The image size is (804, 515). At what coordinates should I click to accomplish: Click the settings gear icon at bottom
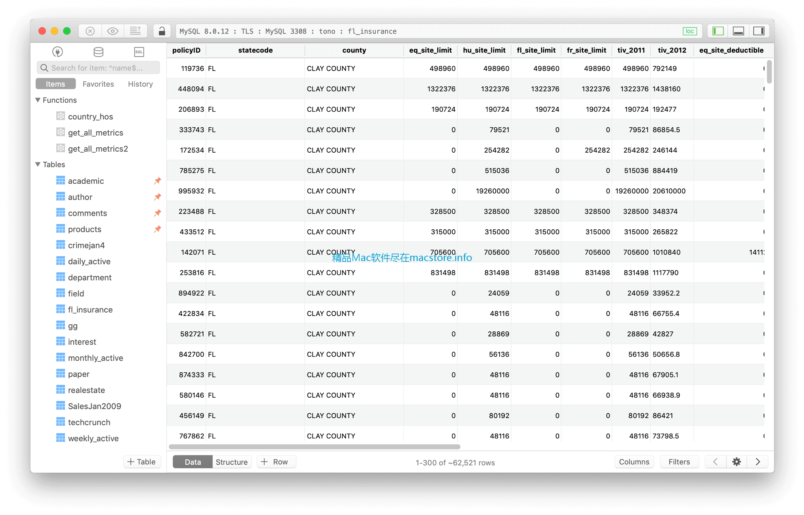pyautogui.click(x=737, y=462)
